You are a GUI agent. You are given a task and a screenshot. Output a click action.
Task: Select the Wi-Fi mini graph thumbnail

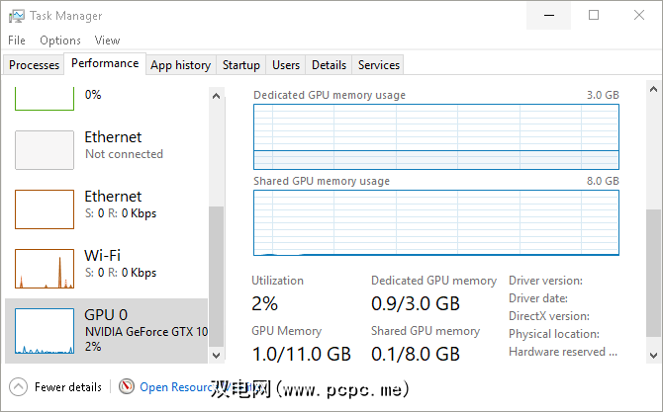(45, 269)
